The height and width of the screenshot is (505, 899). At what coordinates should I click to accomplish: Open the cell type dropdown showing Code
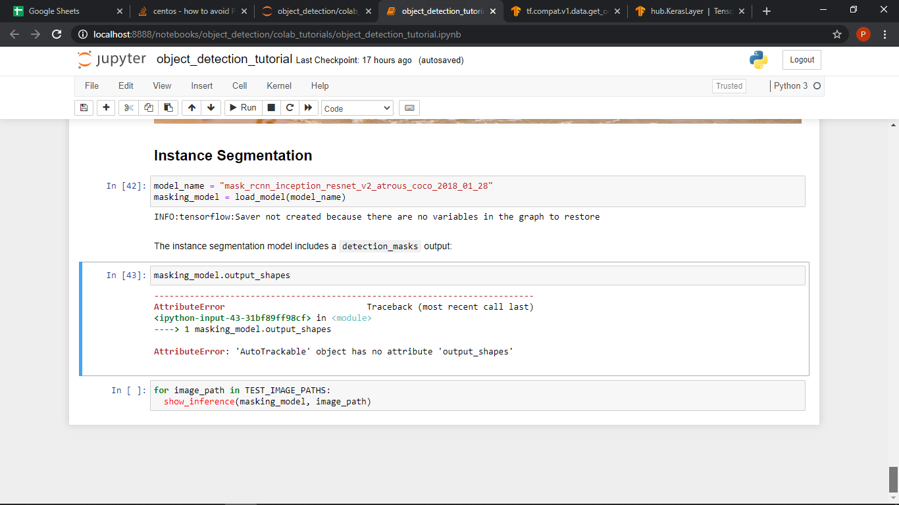pos(357,107)
